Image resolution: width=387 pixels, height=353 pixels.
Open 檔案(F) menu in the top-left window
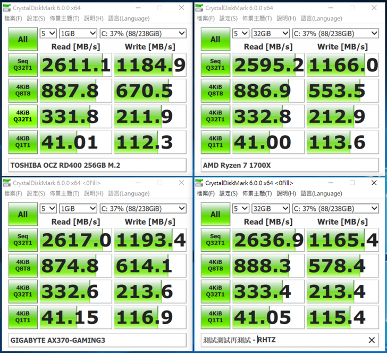(x=13, y=18)
